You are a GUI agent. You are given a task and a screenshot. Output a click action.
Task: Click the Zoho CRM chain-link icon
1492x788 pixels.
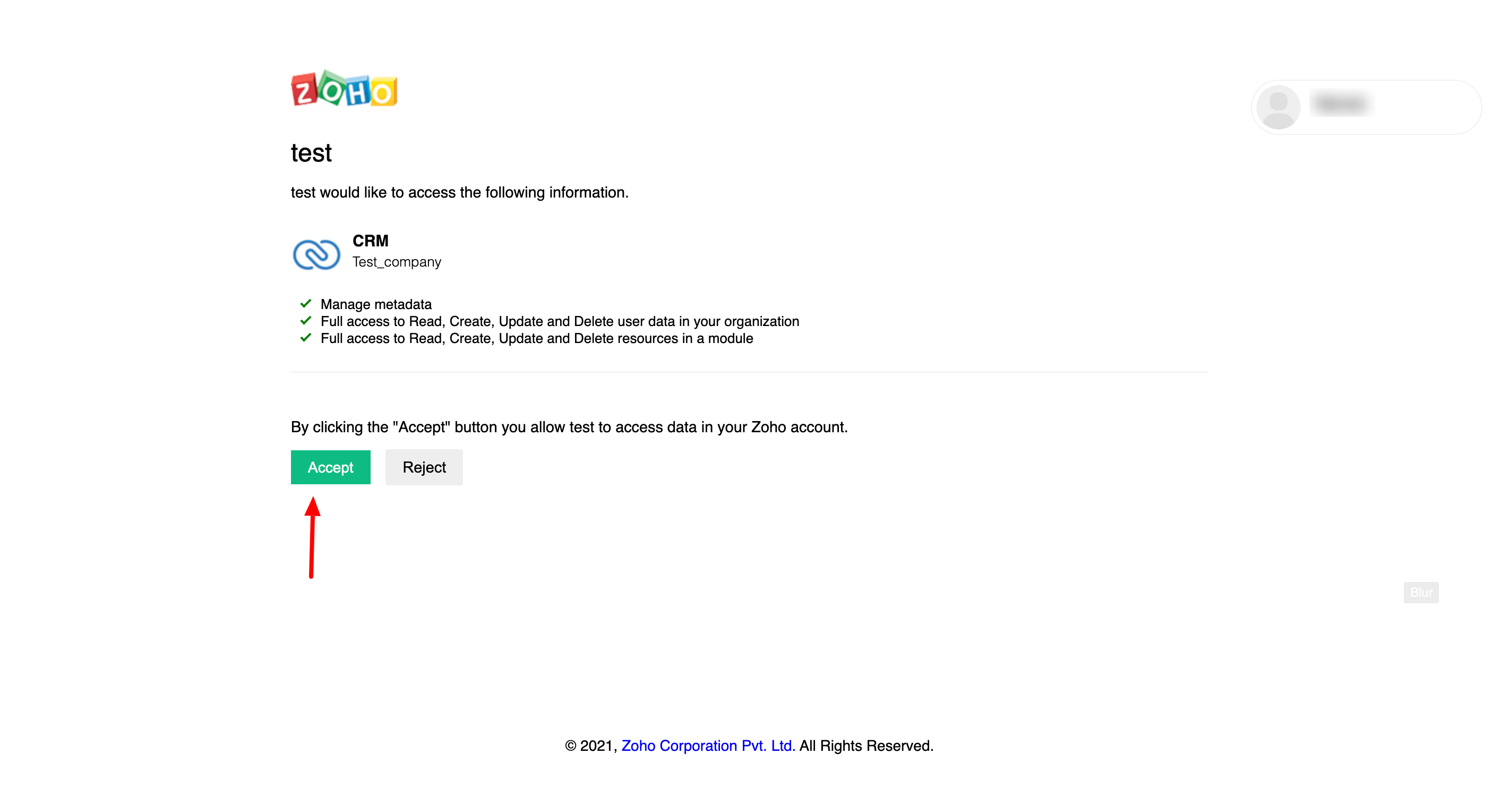coord(316,254)
